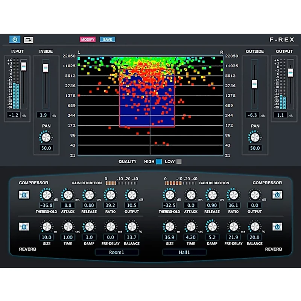Toggle the right reverb power button
This screenshot has width=301, height=301.
[277, 227]
